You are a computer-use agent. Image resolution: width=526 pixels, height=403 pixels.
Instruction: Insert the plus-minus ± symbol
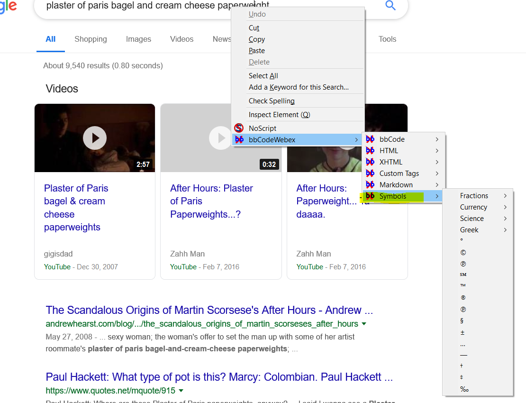[x=462, y=332]
